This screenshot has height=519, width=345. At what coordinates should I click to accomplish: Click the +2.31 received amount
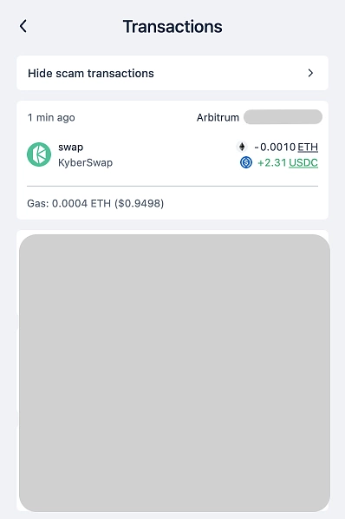pos(271,163)
